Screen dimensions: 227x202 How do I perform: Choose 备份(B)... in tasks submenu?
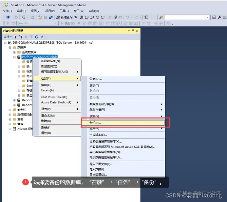pyautogui.click(x=123, y=123)
